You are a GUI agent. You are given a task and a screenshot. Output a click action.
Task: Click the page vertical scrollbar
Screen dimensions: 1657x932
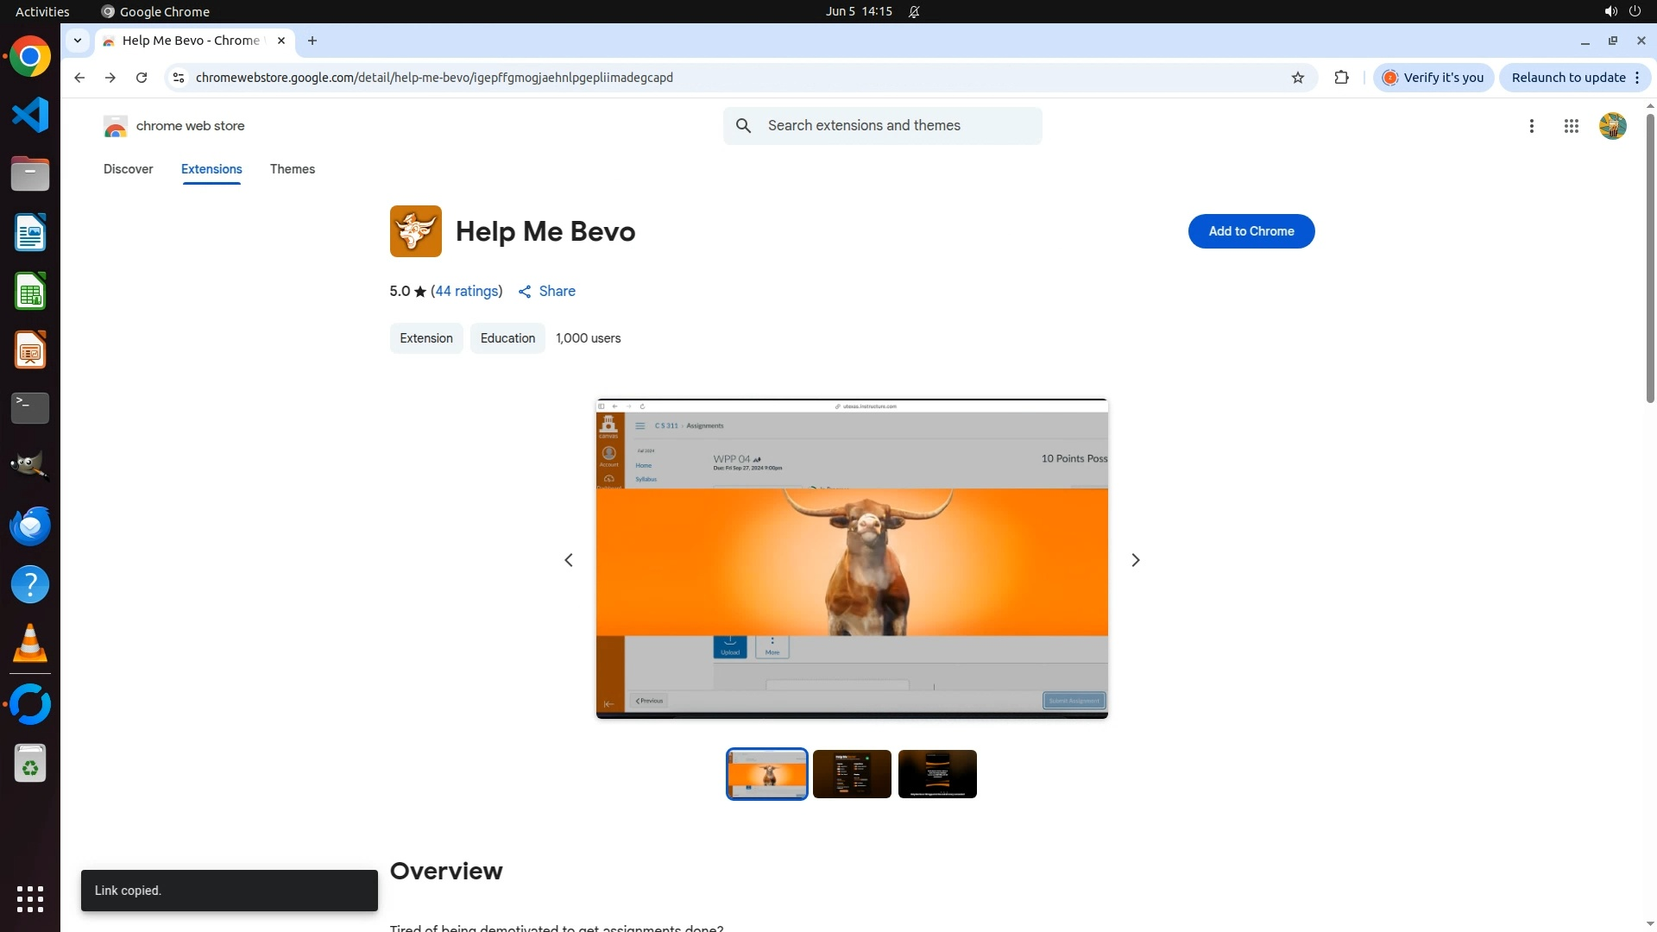pos(1650,259)
